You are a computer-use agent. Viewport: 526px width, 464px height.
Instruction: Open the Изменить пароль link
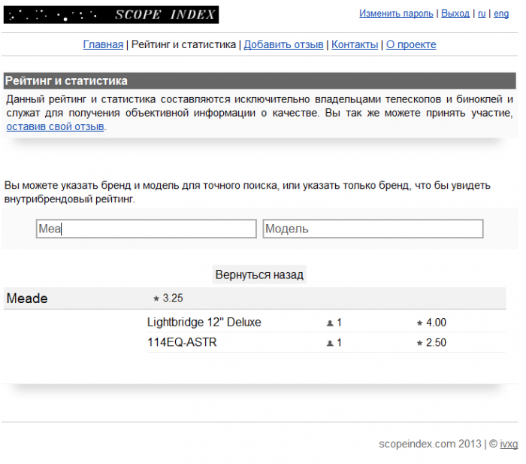click(x=396, y=14)
